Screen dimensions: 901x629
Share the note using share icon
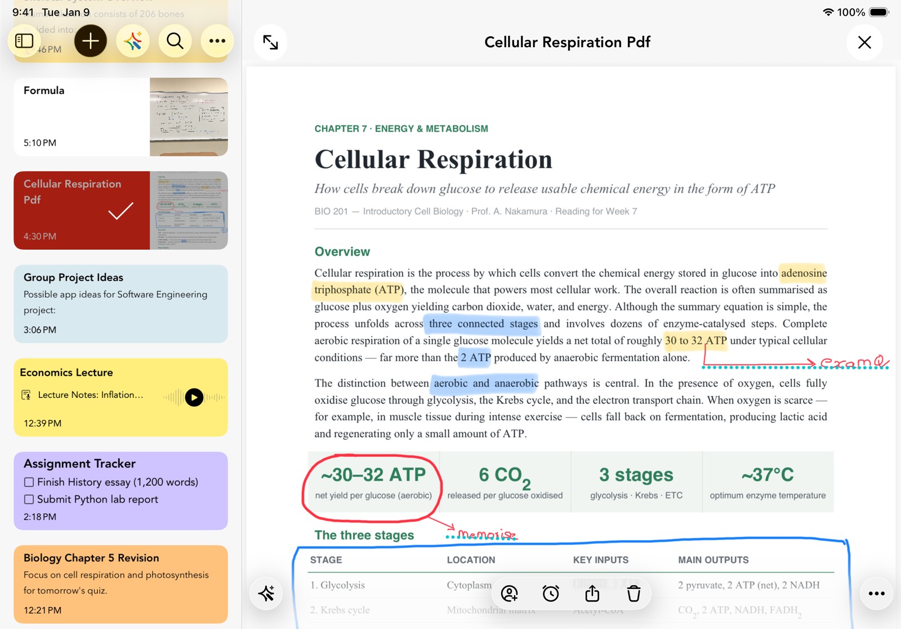[592, 594]
